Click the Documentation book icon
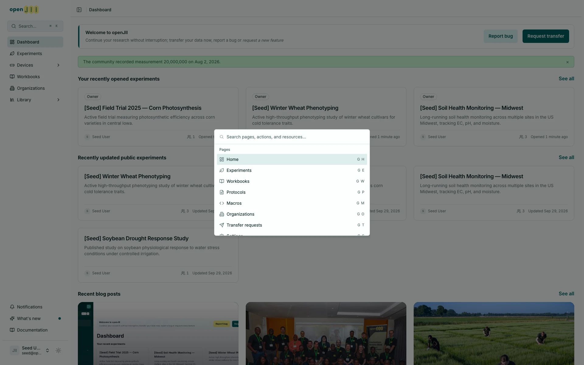 pyautogui.click(x=12, y=330)
